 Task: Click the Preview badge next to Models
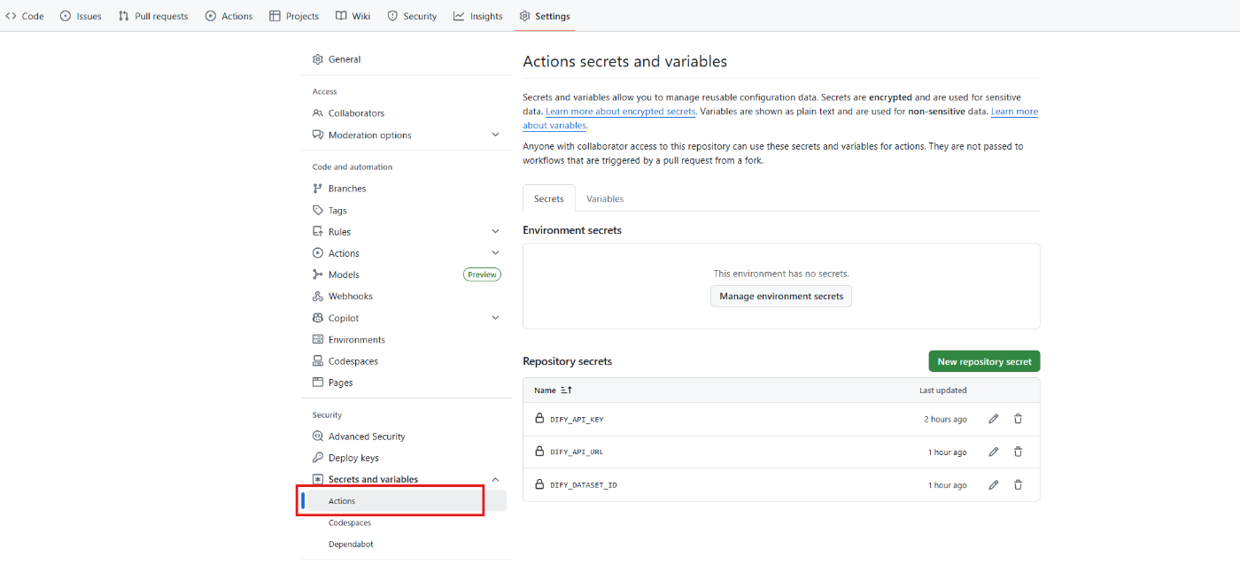pos(482,274)
